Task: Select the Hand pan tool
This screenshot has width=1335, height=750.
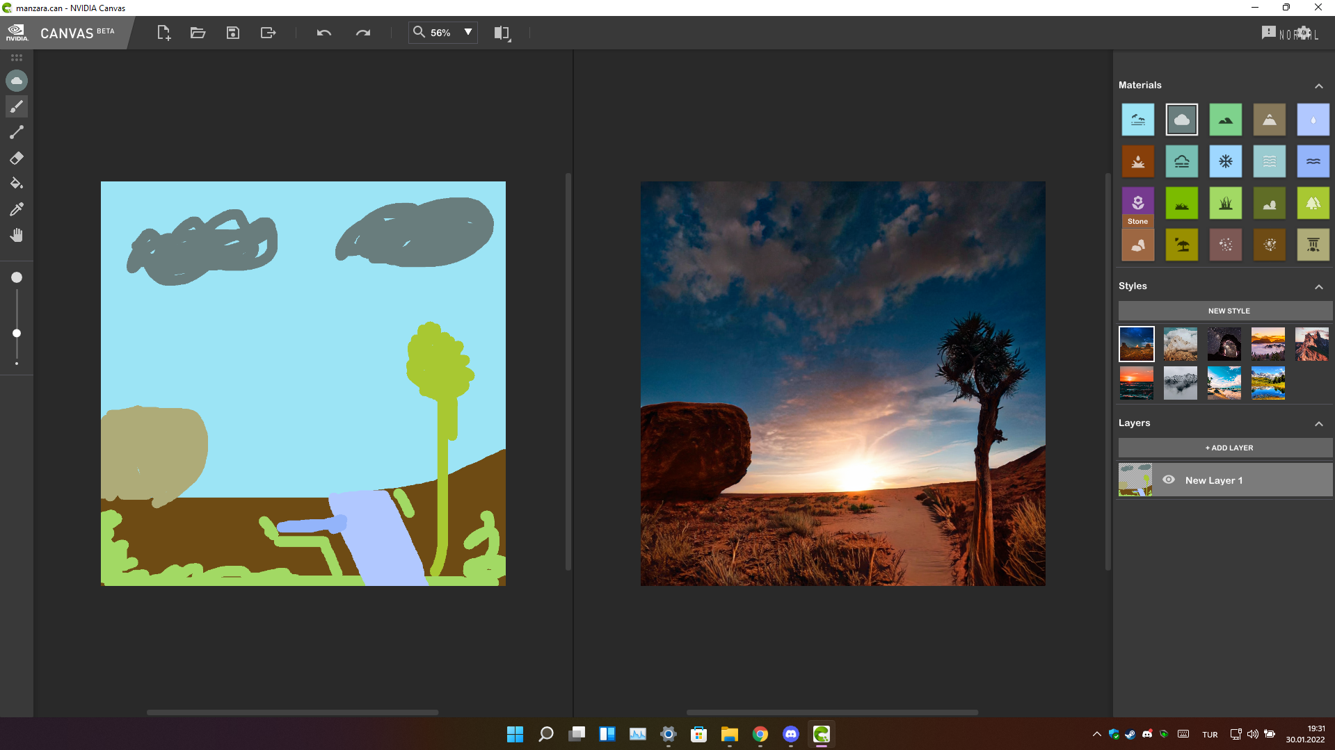Action: click(17, 235)
